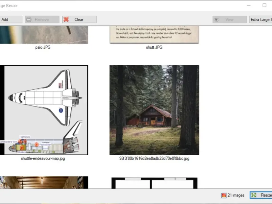Click the shuttle-endeavour-map.jpg file name
Screen dimensions: 272x204
pos(43,158)
